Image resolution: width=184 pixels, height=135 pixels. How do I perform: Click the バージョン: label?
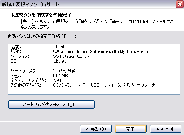click(x=20, y=56)
